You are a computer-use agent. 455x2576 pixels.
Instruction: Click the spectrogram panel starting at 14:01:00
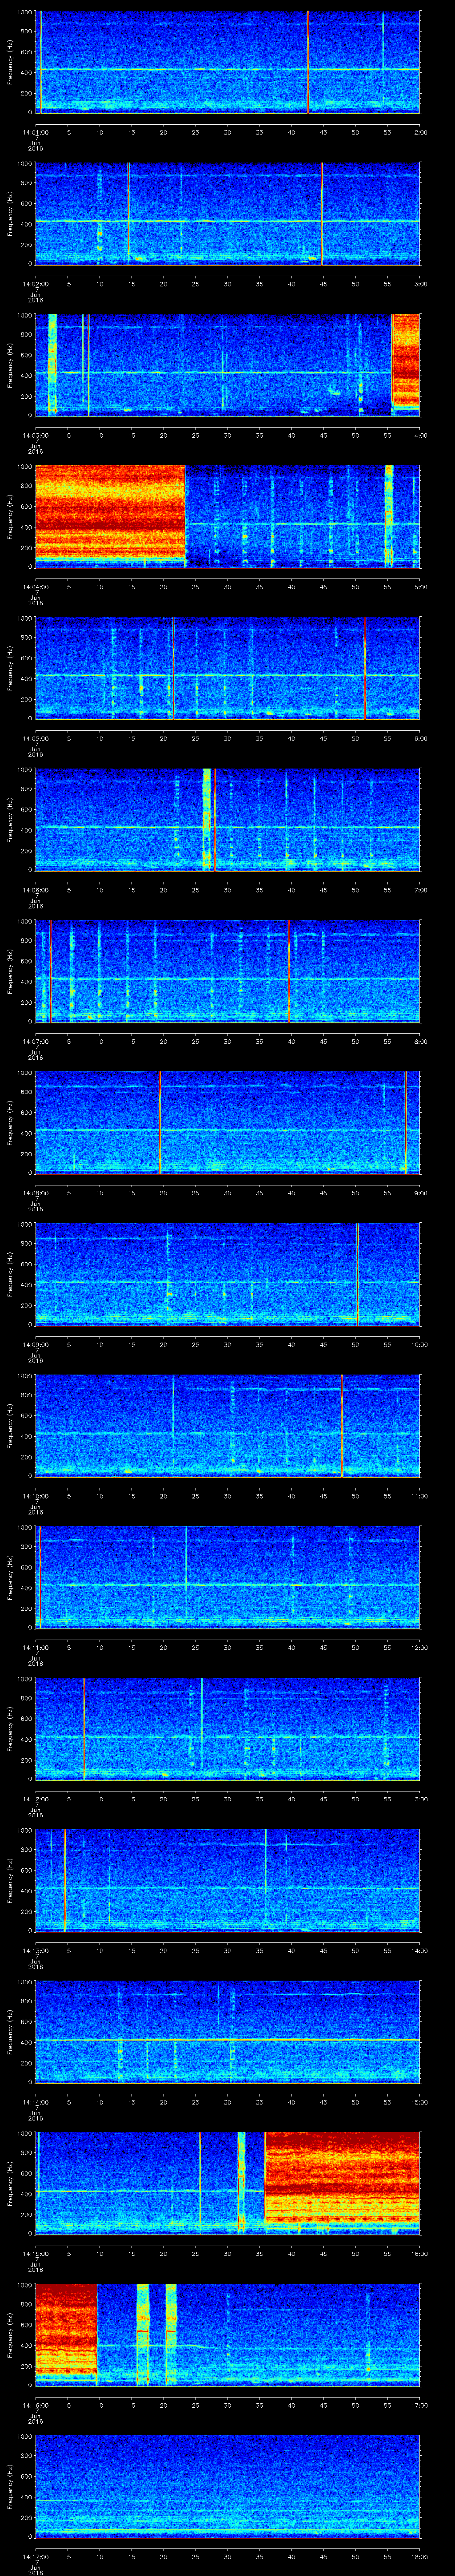pyautogui.click(x=228, y=62)
